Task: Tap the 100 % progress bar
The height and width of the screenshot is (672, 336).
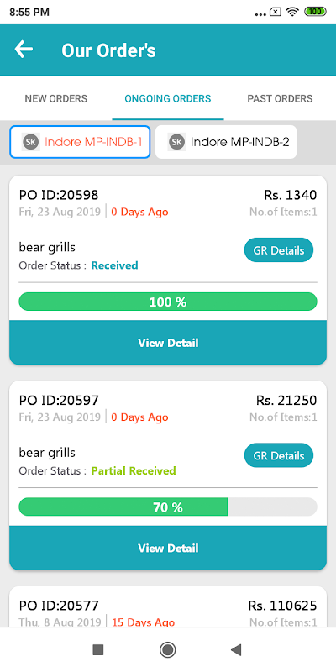Action: click(x=168, y=302)
